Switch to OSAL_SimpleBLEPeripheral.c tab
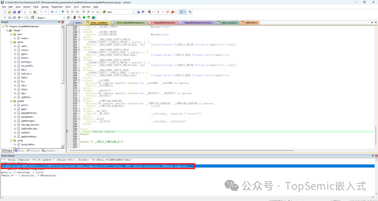 pyautogui.click(x=128, y=23)
